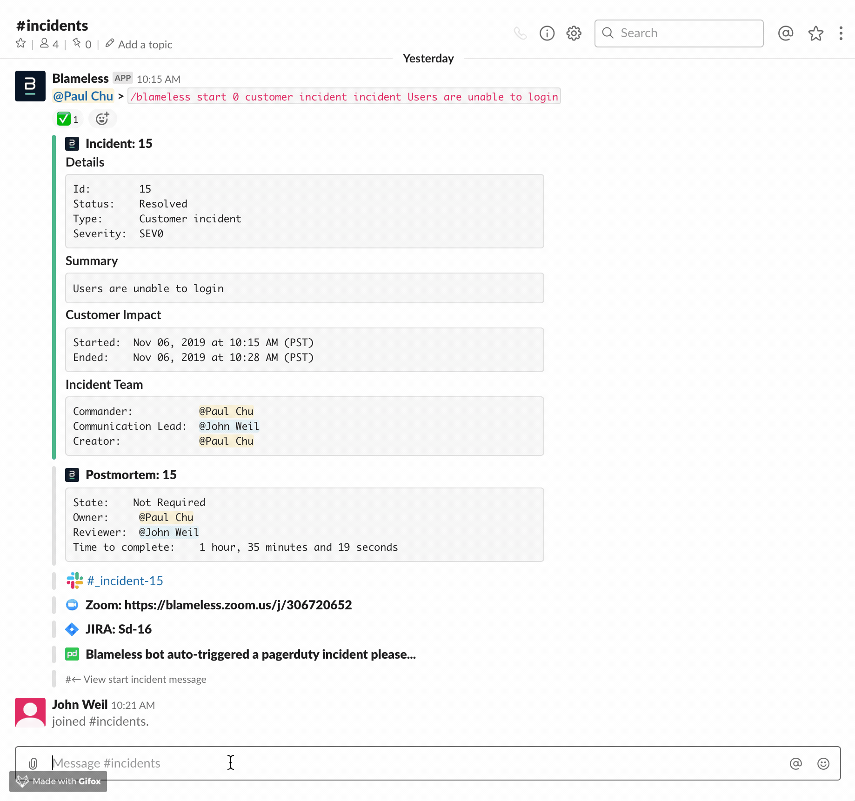Open John Weil's avatar
Viewport: 855px width, 801px height.
pyautogui.click(x=30, y=712)
